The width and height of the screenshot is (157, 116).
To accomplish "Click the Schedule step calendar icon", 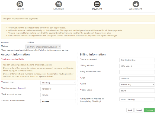I will [59, 4].
